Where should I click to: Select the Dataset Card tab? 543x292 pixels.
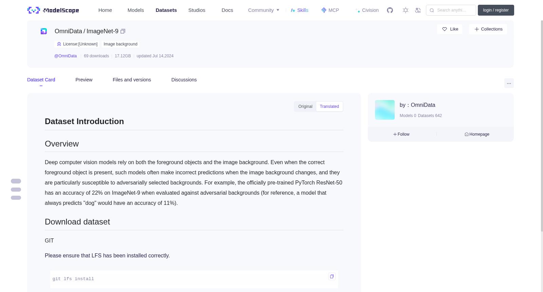41,80
